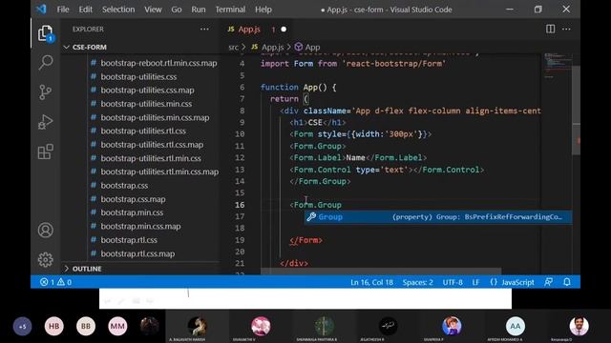Show the +5 more participants badge
This screenshot has height=343, width=611.
(23, 326)
